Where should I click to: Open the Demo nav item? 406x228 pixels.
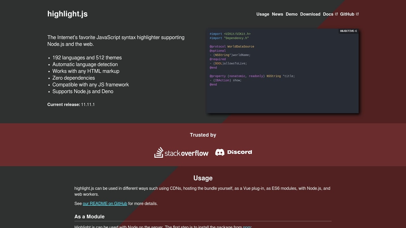[291, 14]
